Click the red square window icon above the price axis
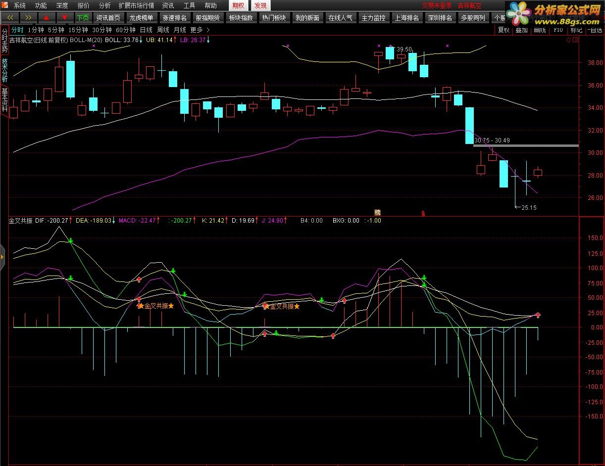 pyautogui.click(x=576, y=40)
